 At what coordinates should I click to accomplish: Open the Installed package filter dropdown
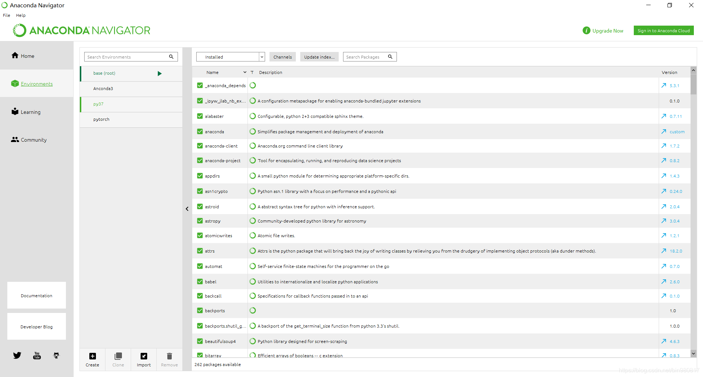tap(231, 57)
